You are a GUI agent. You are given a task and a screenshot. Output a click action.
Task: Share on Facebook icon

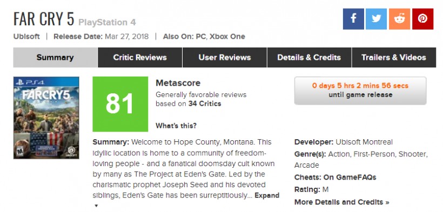click(353, 19)
